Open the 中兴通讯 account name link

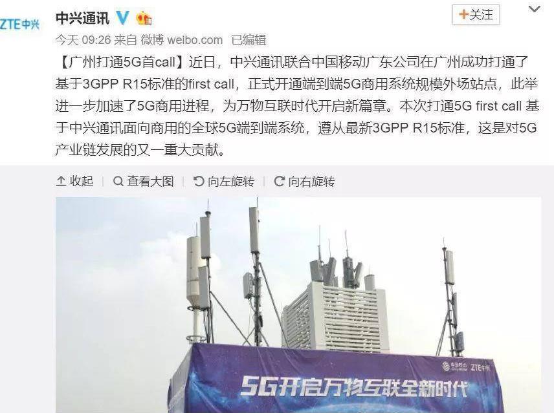pos(83,17)
